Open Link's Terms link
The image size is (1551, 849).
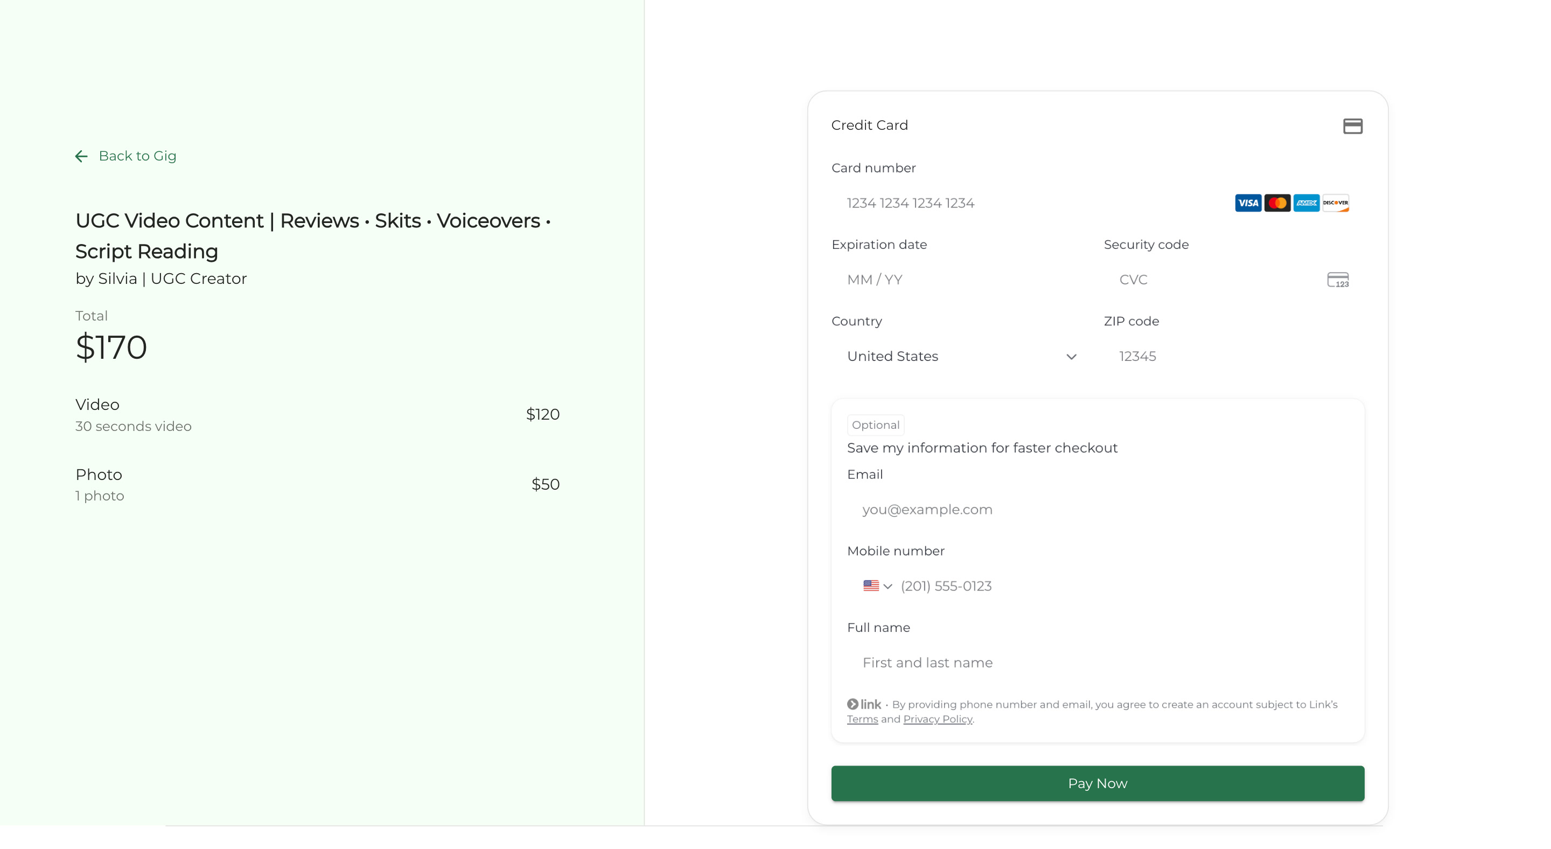pos(862,719)
